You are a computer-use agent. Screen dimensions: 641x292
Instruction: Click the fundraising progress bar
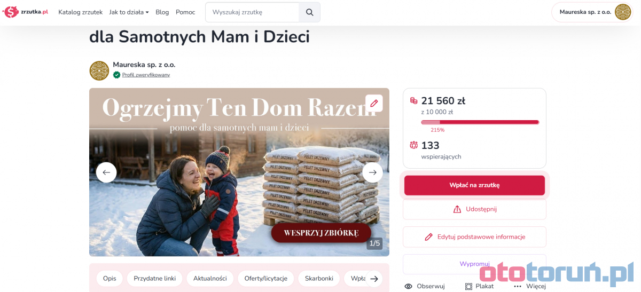click(x=480, y=122)
